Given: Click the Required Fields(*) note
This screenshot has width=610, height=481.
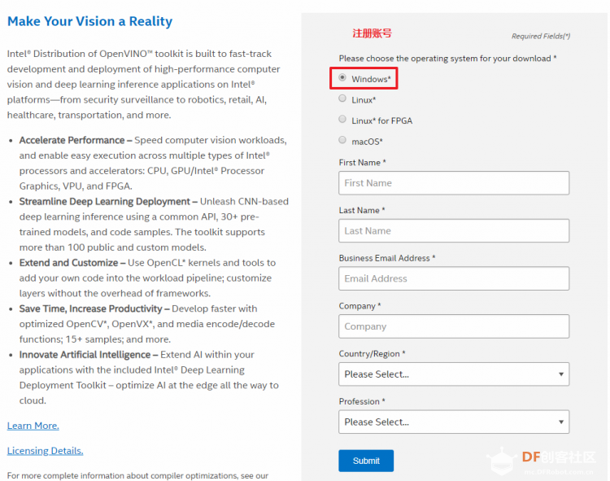Looking at the screenshot, I should 541,36.
